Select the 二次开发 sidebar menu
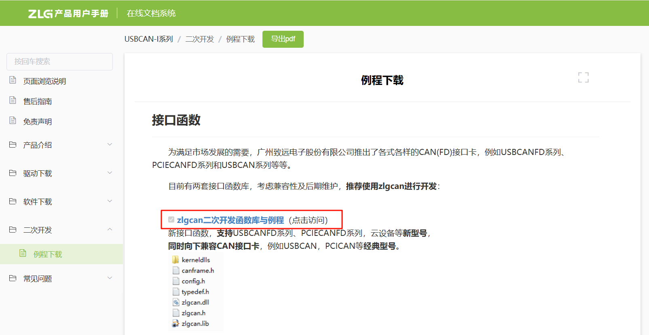 click(37, 230)
